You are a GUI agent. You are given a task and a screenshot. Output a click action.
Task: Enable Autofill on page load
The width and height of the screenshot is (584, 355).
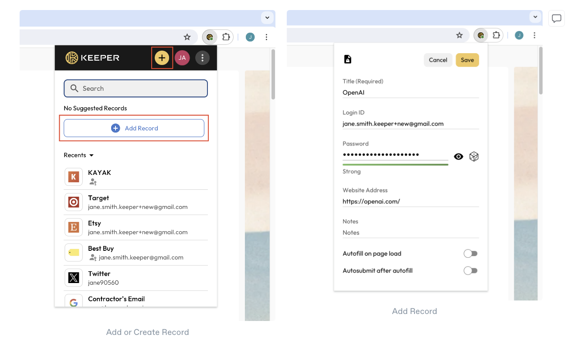470,253
